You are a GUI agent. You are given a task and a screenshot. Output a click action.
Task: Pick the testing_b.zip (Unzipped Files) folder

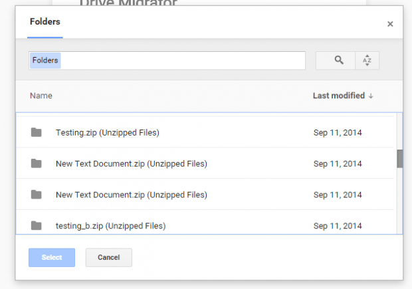click(x=110, y=226)
